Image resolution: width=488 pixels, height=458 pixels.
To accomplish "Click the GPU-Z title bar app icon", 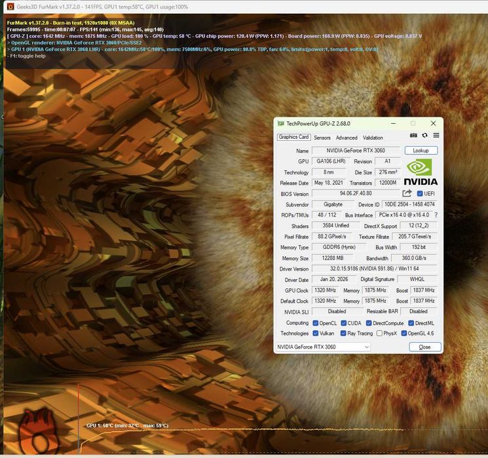I will pyautogui.click(x=281, y=124).
